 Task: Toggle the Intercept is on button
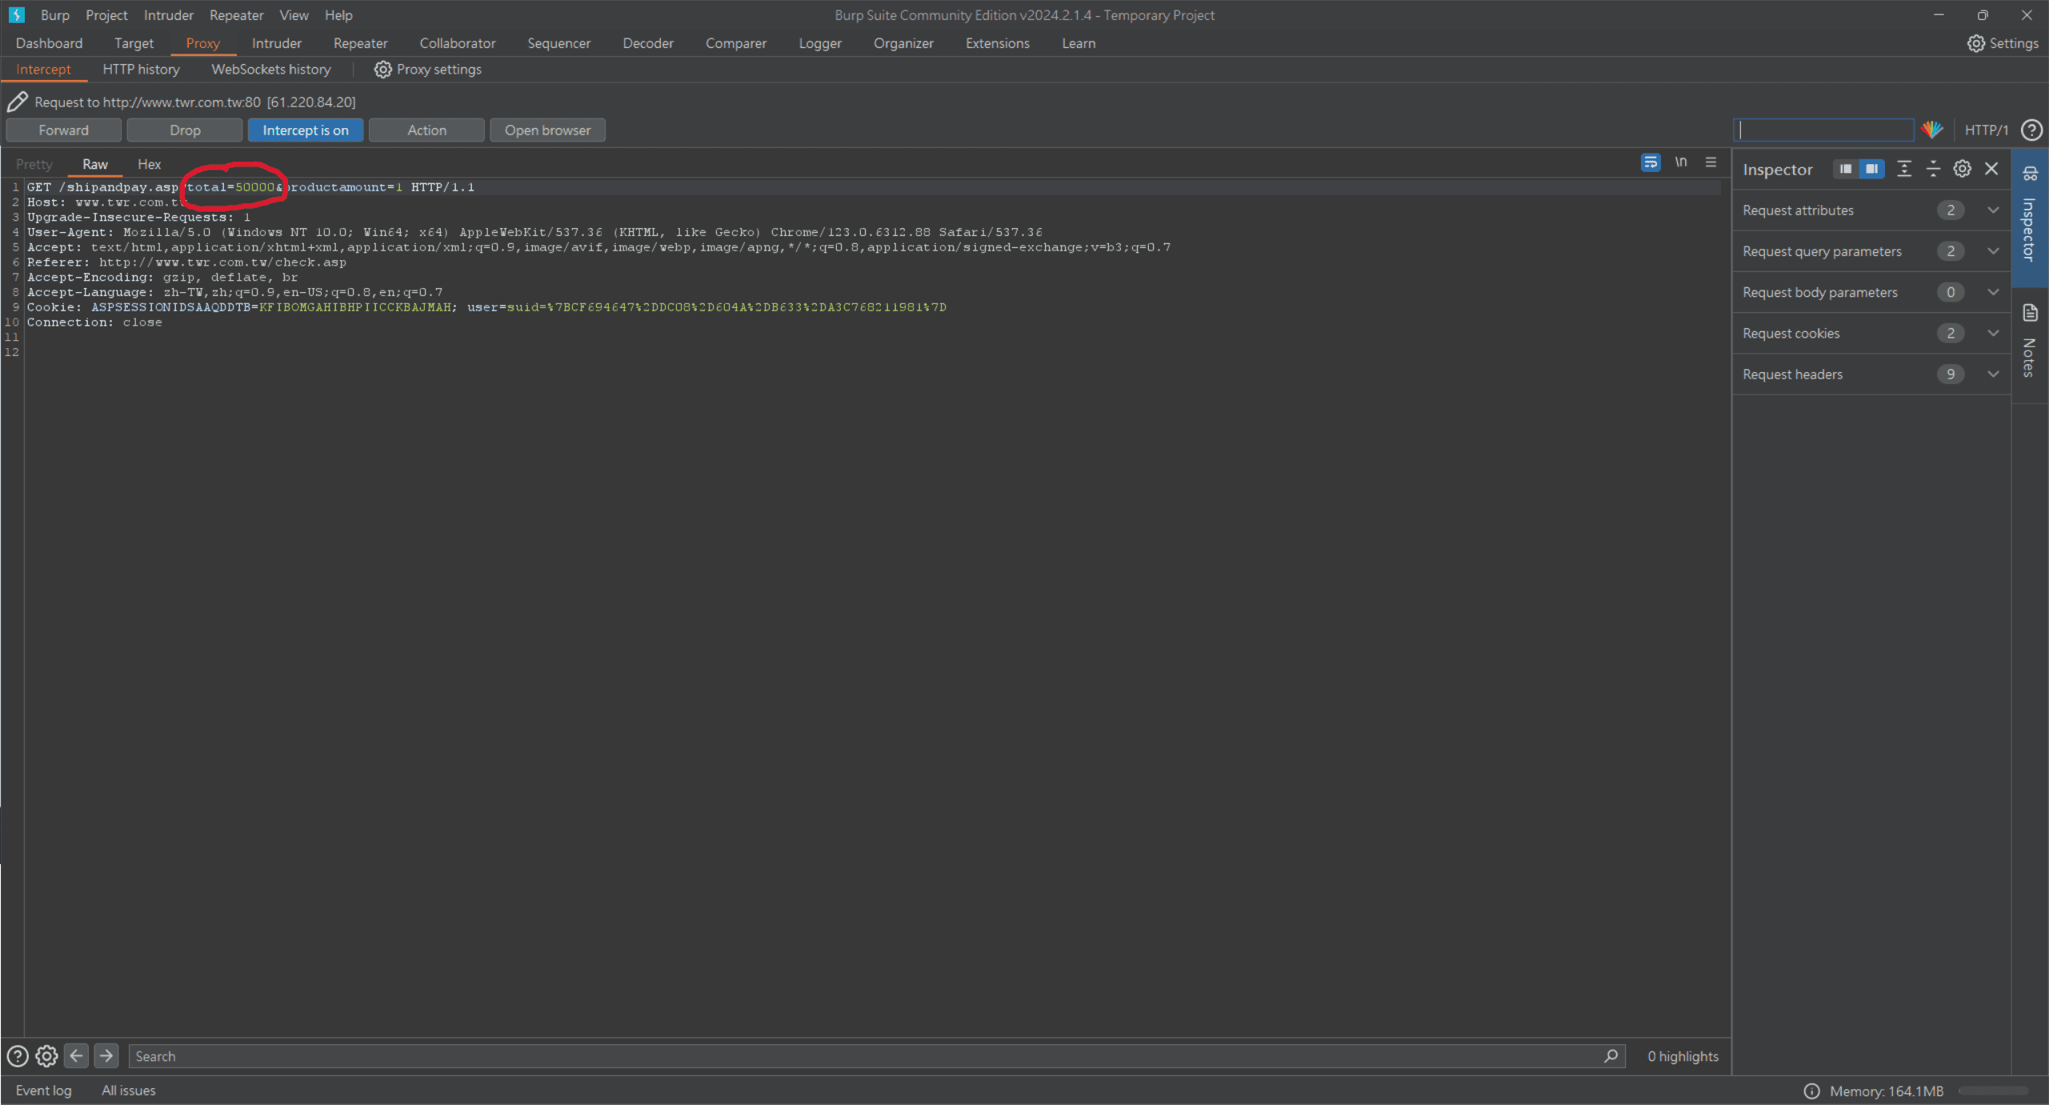point(306,130)
